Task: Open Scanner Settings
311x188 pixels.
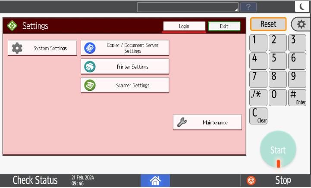Action: pos(125,85)
